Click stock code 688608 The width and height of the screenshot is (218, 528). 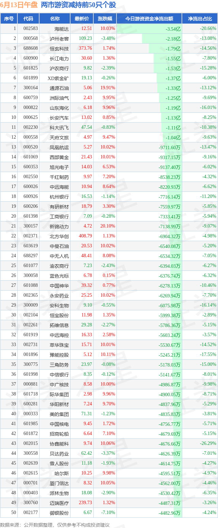click(31, 49)
